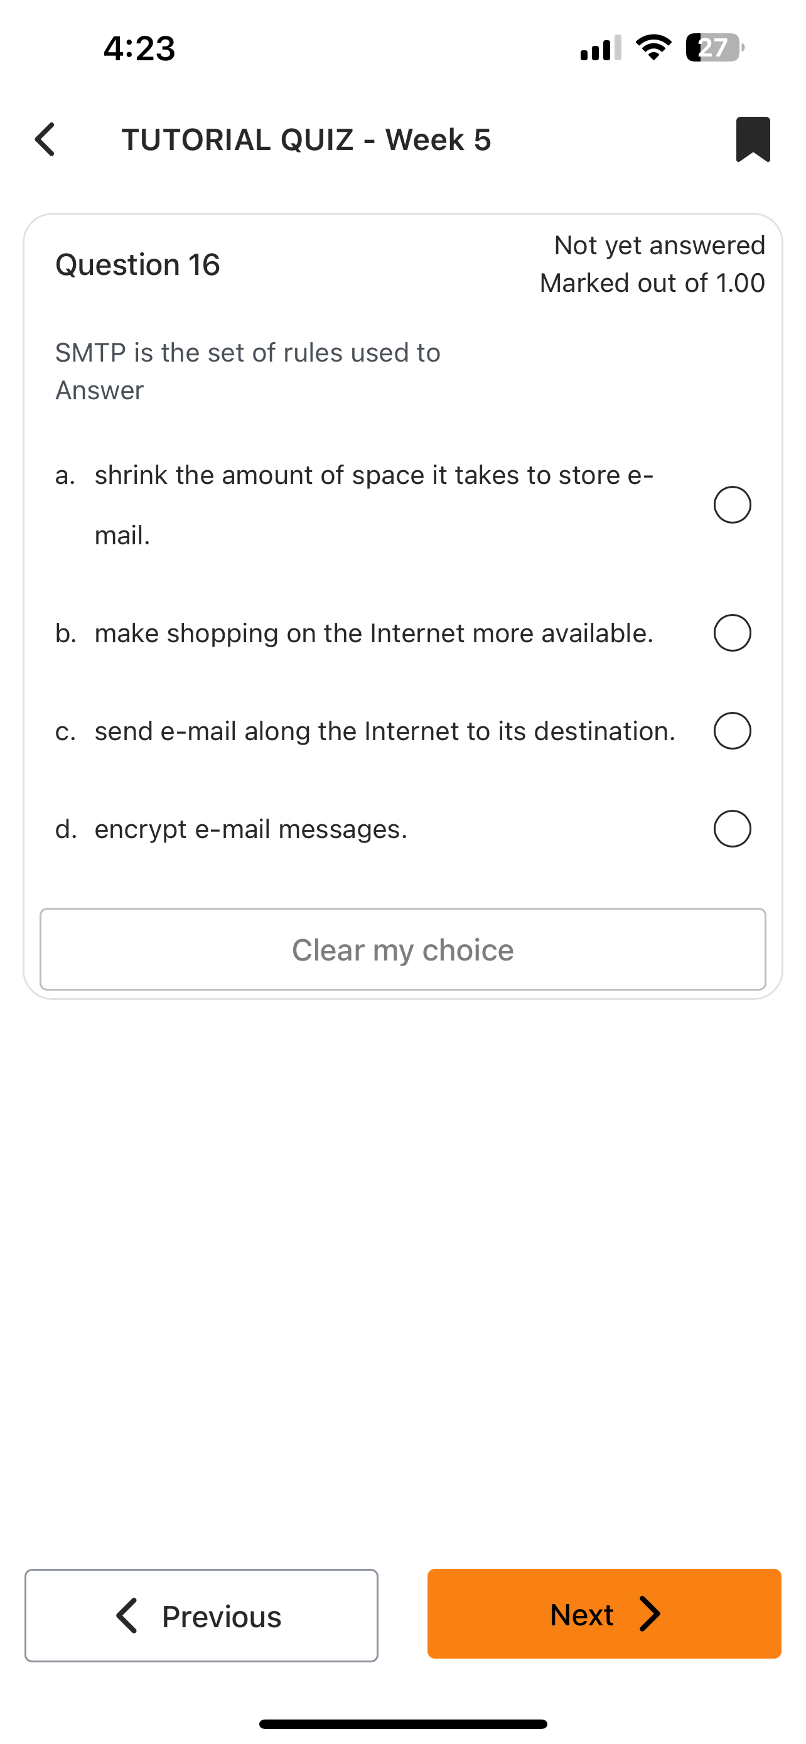Tap the Question 16 heading
Screen dimensions: 806x1744
(137, 264)
